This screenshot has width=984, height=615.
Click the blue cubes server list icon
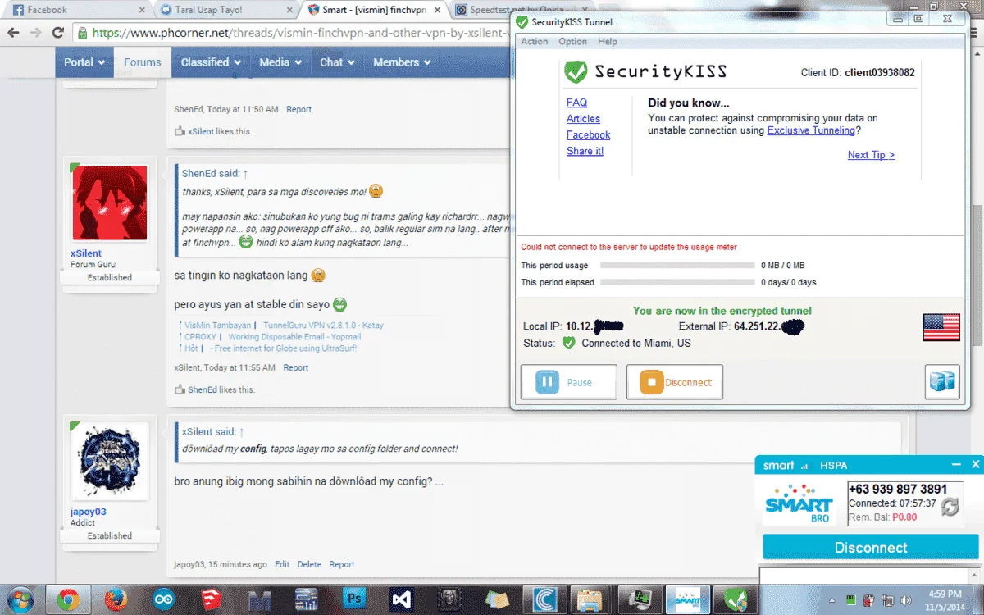point(942,382)
